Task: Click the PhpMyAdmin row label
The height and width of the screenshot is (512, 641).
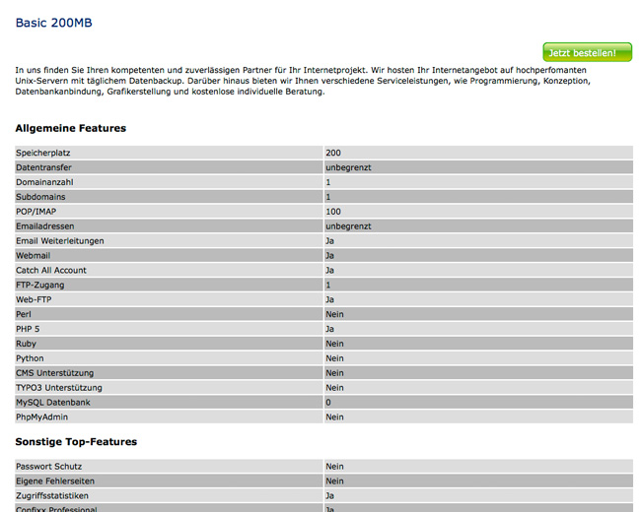Action: (x=42, y=417)
